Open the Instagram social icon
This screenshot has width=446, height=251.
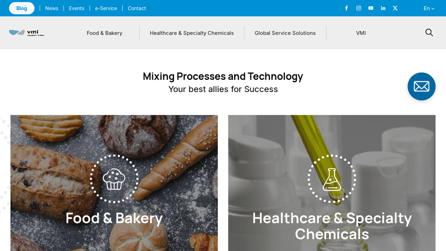pos(358,8)
